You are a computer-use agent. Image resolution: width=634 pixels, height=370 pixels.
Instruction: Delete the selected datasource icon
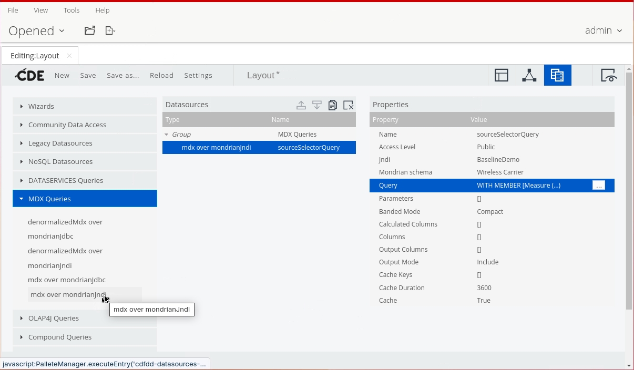(348, 105)
